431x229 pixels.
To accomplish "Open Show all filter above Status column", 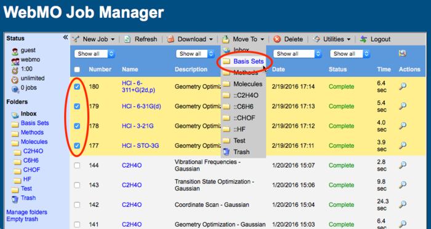I will coord(350,53).
